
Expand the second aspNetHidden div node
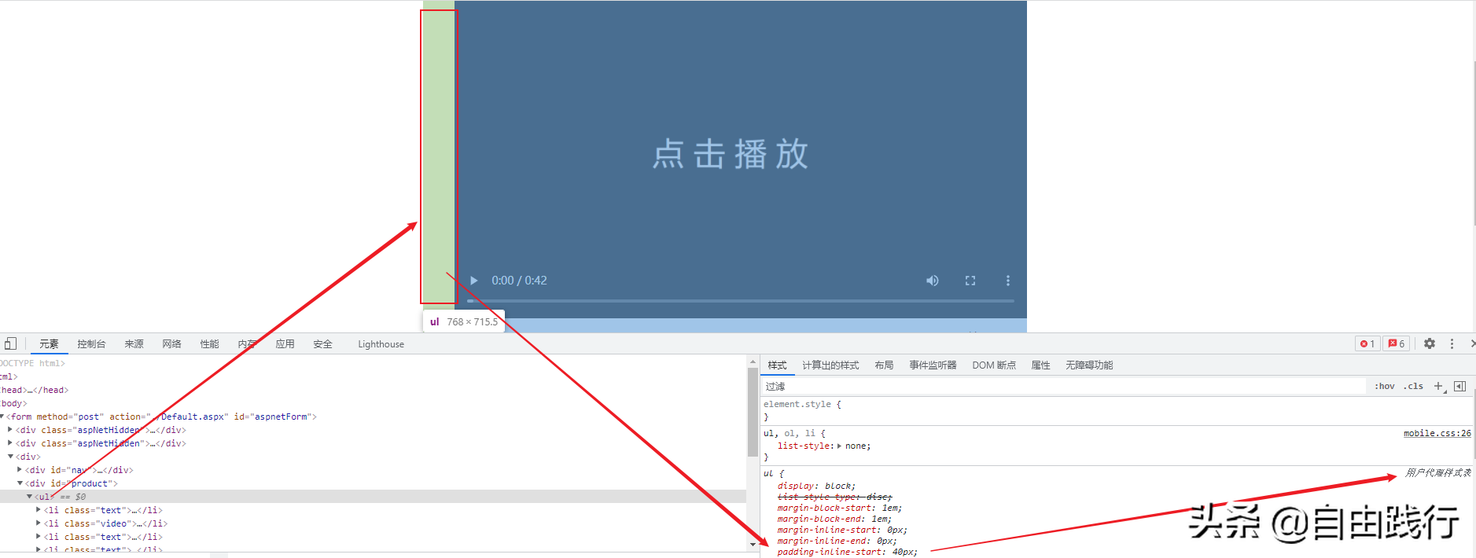(x=10, y=443)
